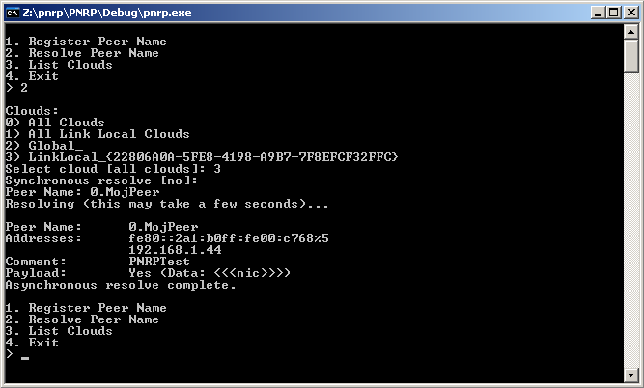Click the IP address 192.168.1.44

[175, 250]
